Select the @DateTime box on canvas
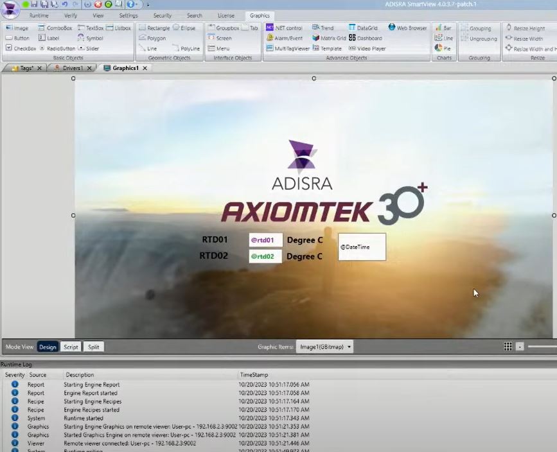 (362, 247)
